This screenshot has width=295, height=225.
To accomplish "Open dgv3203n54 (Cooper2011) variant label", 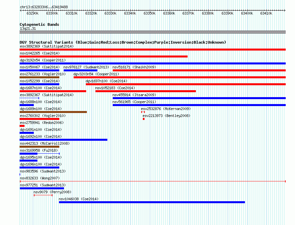I will click(x=96, y=74).
